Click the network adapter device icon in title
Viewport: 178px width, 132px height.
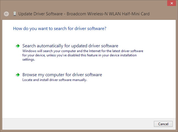14,14
